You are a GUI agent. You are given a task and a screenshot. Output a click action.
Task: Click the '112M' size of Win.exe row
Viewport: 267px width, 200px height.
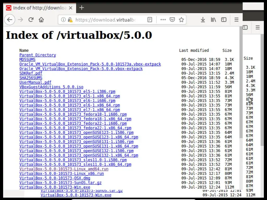tap(229, 187)
